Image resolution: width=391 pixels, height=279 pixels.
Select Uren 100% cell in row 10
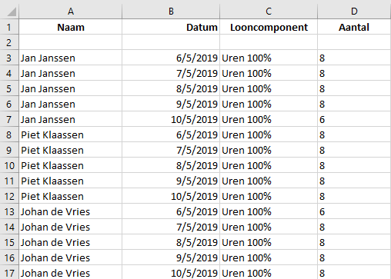pos(269,165)
